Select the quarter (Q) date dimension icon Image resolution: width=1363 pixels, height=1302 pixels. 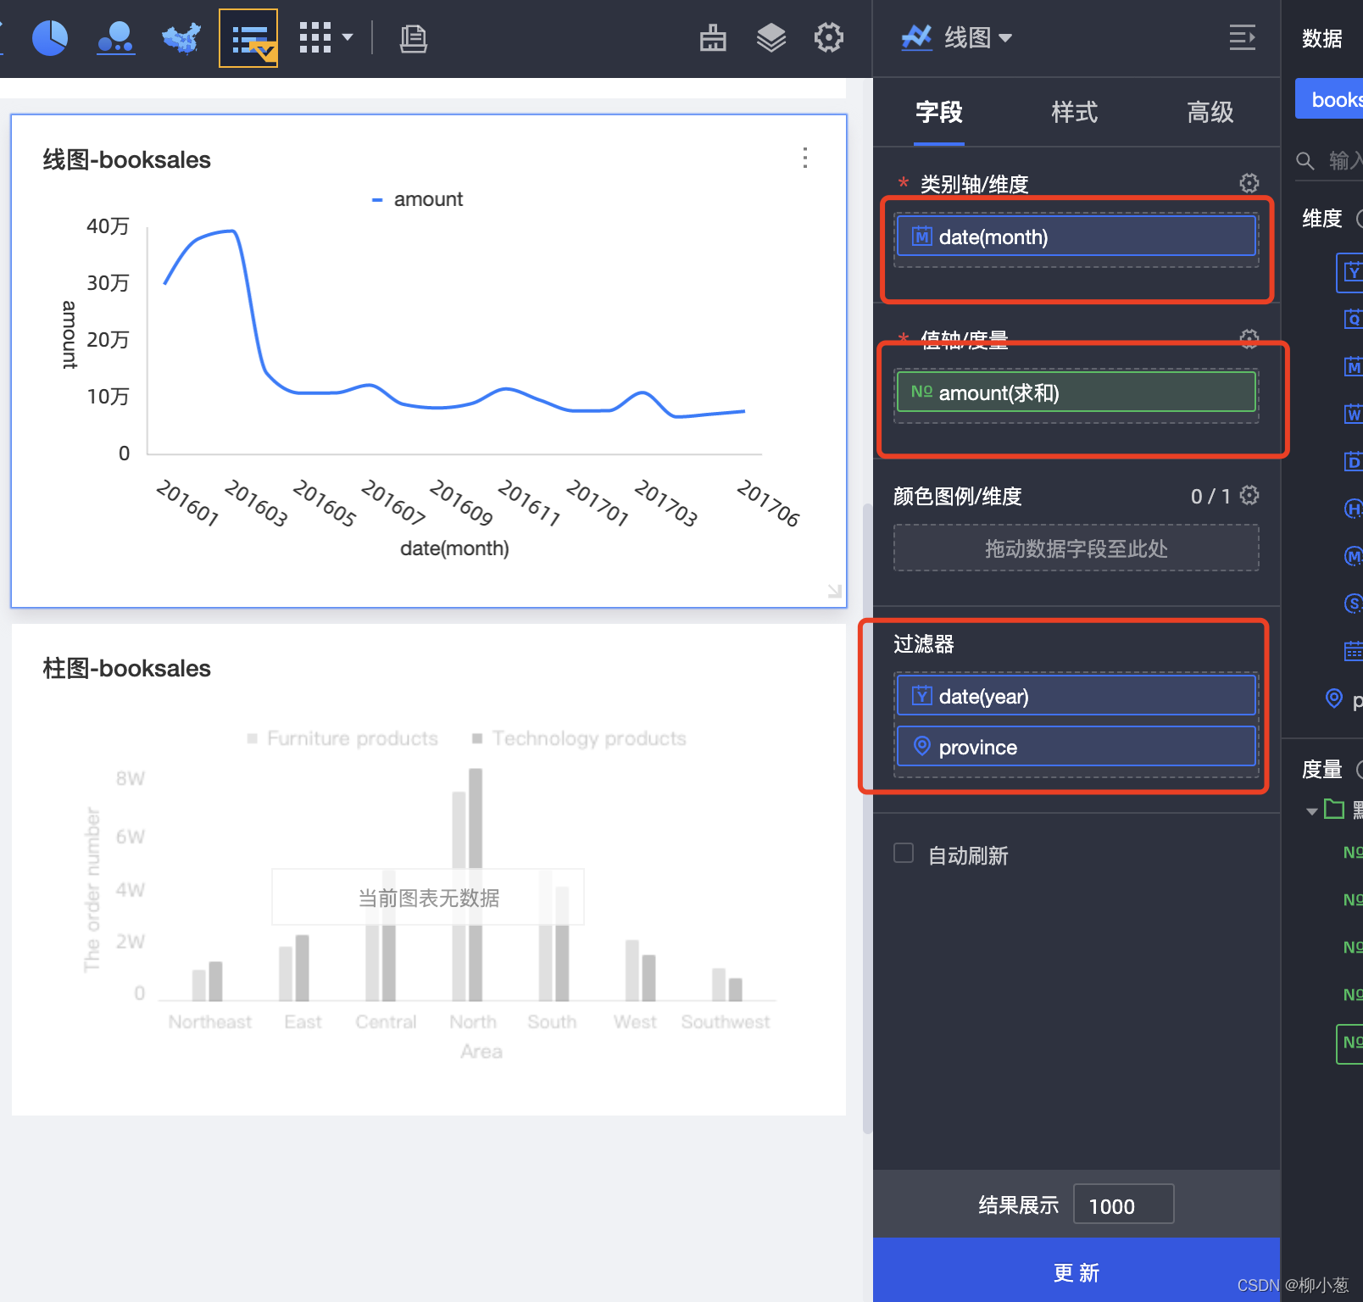click(x=1353, y=319)
